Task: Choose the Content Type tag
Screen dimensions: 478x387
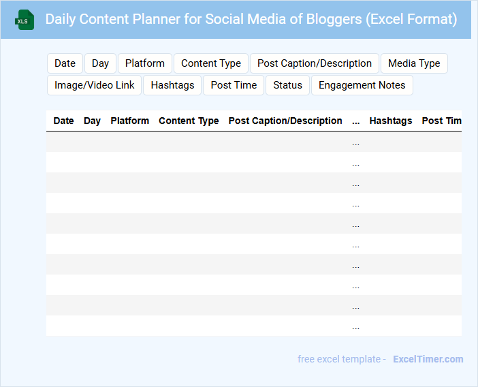Action: [211, 63]
